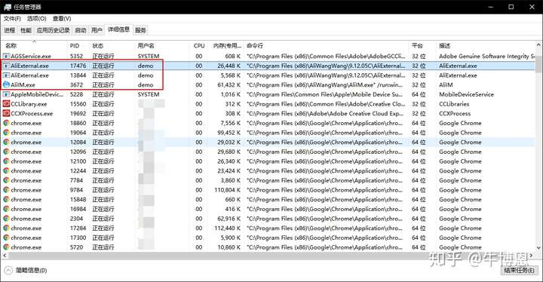Screen dimensions: 543x282
Task: Click Chrome icon in PID 9784 row
Action: 6,190
